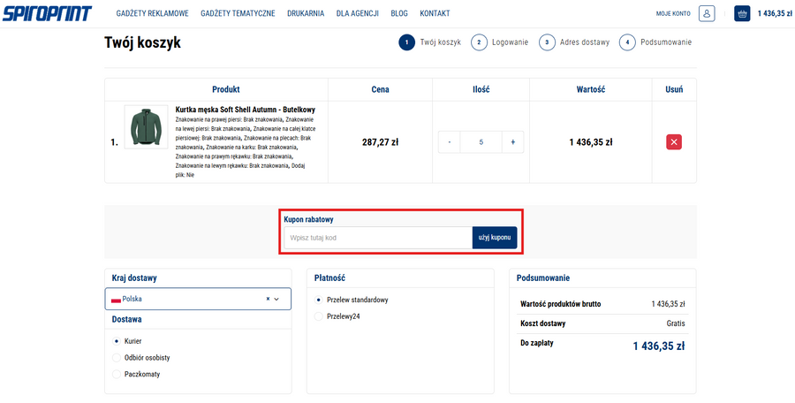Expand the Kraj dostawy country dropdown
The height and width of the screenshot is (403, 795).
(277, 300)
